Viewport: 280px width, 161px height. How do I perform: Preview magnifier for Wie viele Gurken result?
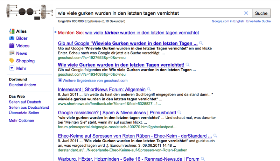(188, 64)
